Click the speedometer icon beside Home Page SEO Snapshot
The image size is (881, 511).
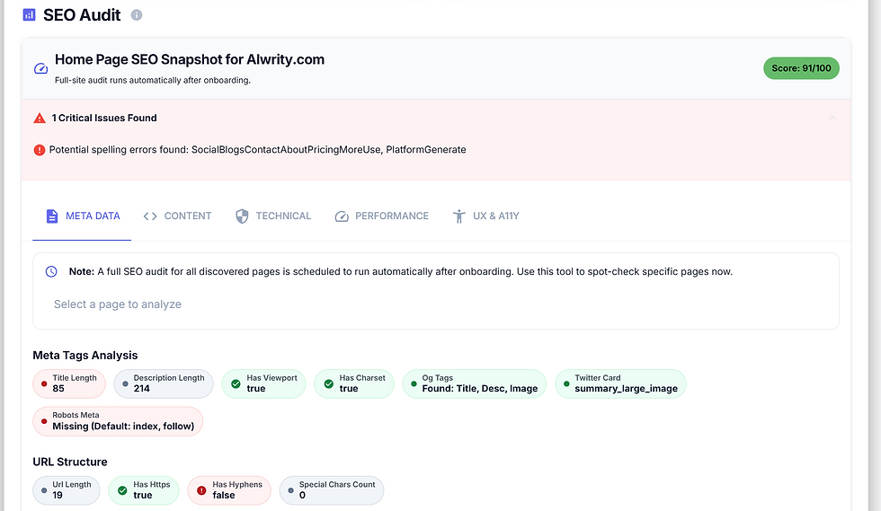coord(40,68)
